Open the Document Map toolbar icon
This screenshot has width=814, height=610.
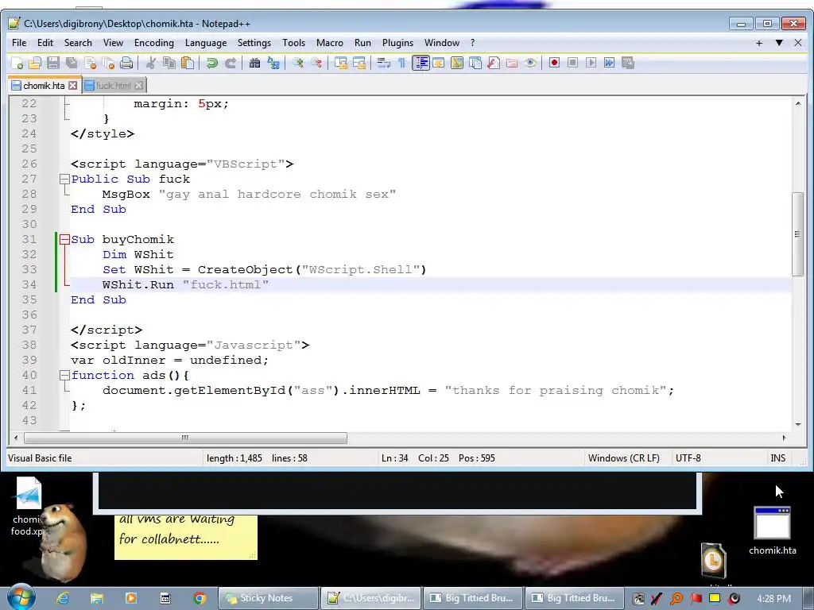click(x=457, y=64)
